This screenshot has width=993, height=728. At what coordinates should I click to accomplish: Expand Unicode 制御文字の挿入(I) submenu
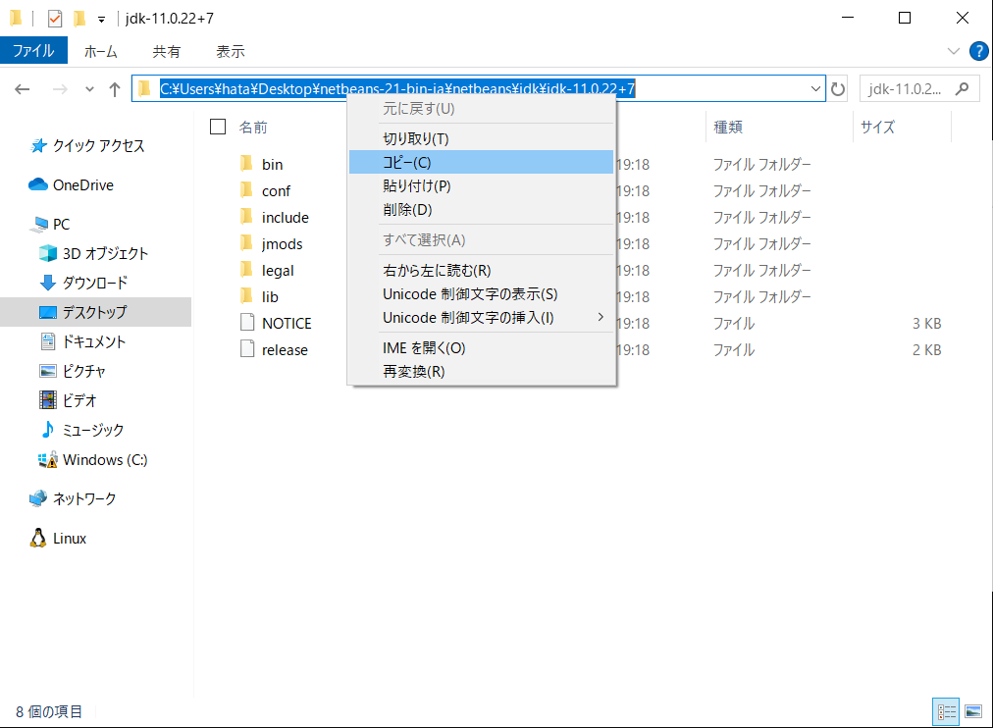tap(482, 317)
